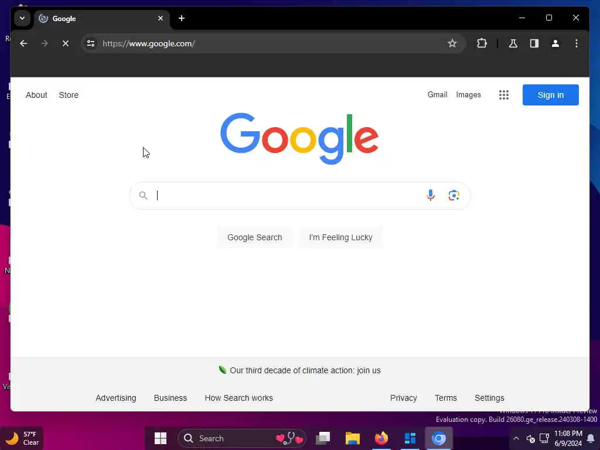
Task: Select the Chromium icon in taskbar
Action: click(x=439, y=438)
